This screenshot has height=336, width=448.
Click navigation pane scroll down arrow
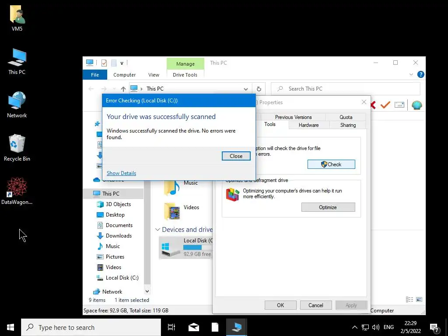(x=147, y=291)
